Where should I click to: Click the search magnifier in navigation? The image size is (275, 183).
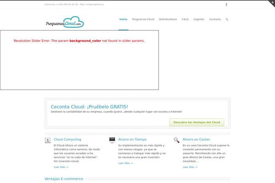(227, 19)
